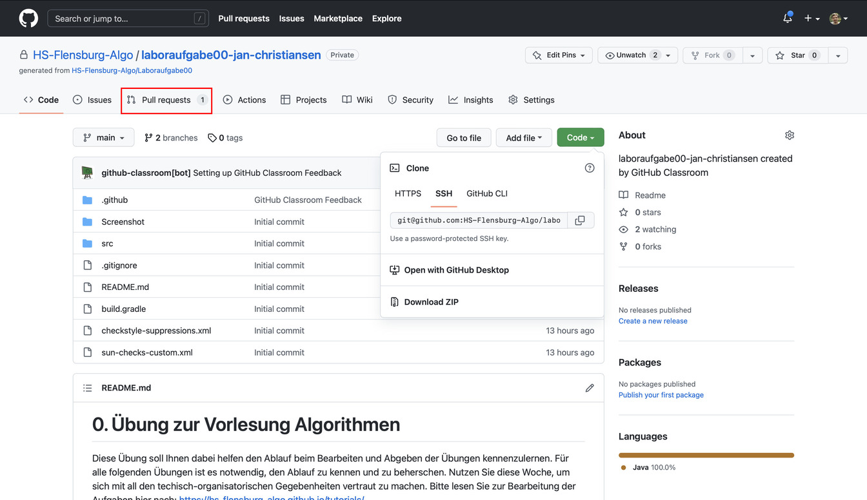Viewport: 867px width, 500px height.
Task: Open About settings gear icon
Action: (789, 135)
